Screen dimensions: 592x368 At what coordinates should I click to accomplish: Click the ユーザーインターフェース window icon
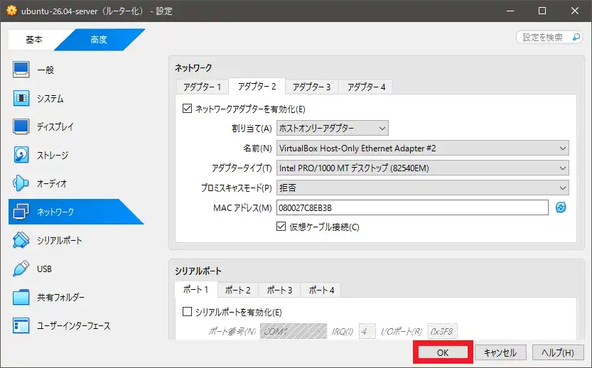click(x=21, y=325)
